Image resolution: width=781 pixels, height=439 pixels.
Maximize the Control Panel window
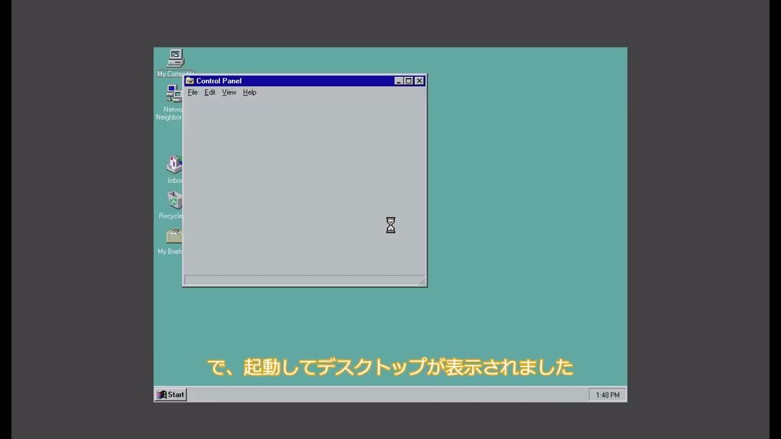[408, 81]
